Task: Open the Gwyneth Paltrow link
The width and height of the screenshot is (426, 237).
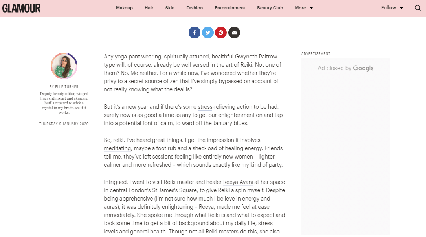Action: click(x=256, y=57)
